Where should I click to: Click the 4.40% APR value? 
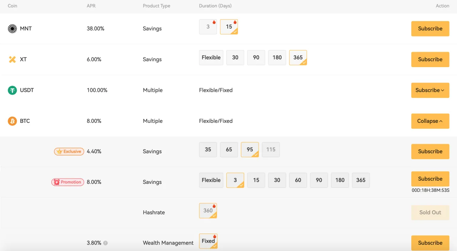pos(94,151)
